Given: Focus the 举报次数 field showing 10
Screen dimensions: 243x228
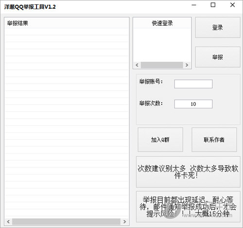Looking at the screenshot, I should [x=193, y=104].
